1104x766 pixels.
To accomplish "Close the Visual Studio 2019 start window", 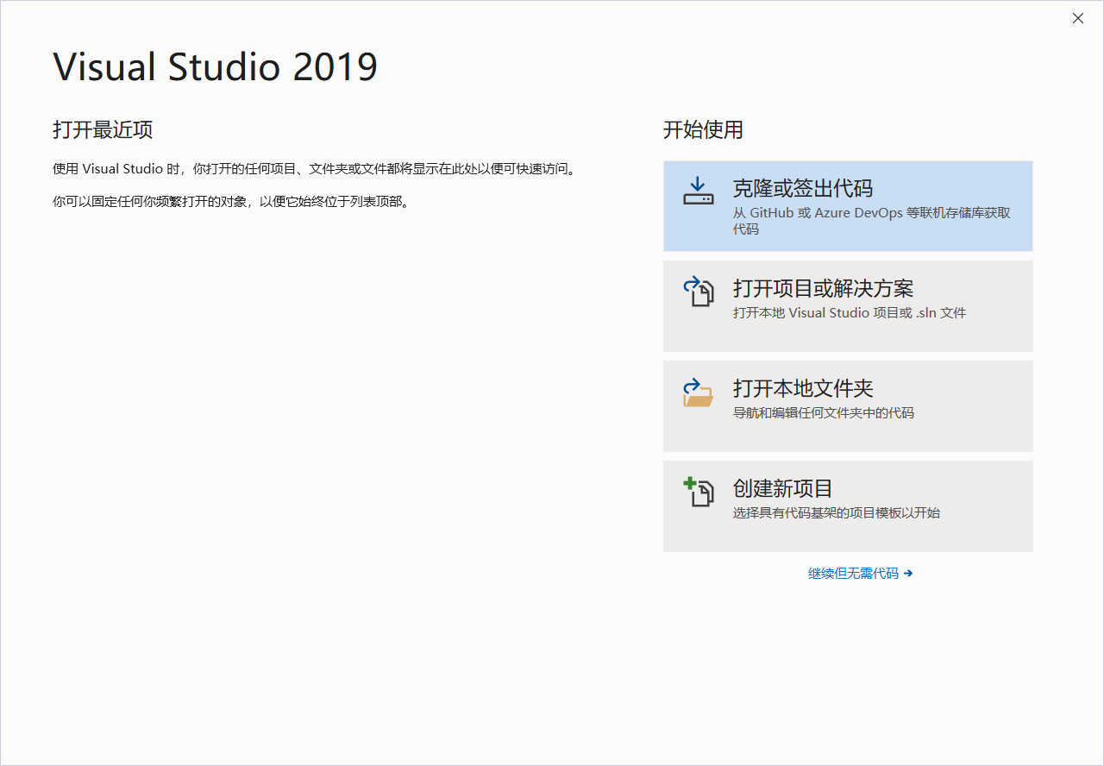I will coord(1078,18).
